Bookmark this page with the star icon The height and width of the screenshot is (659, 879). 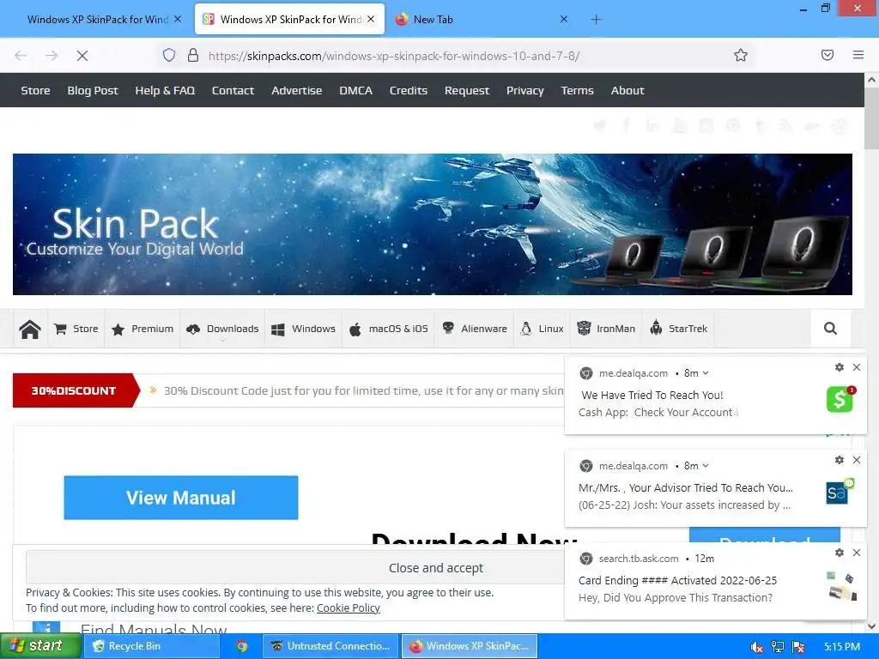[741, 55]
